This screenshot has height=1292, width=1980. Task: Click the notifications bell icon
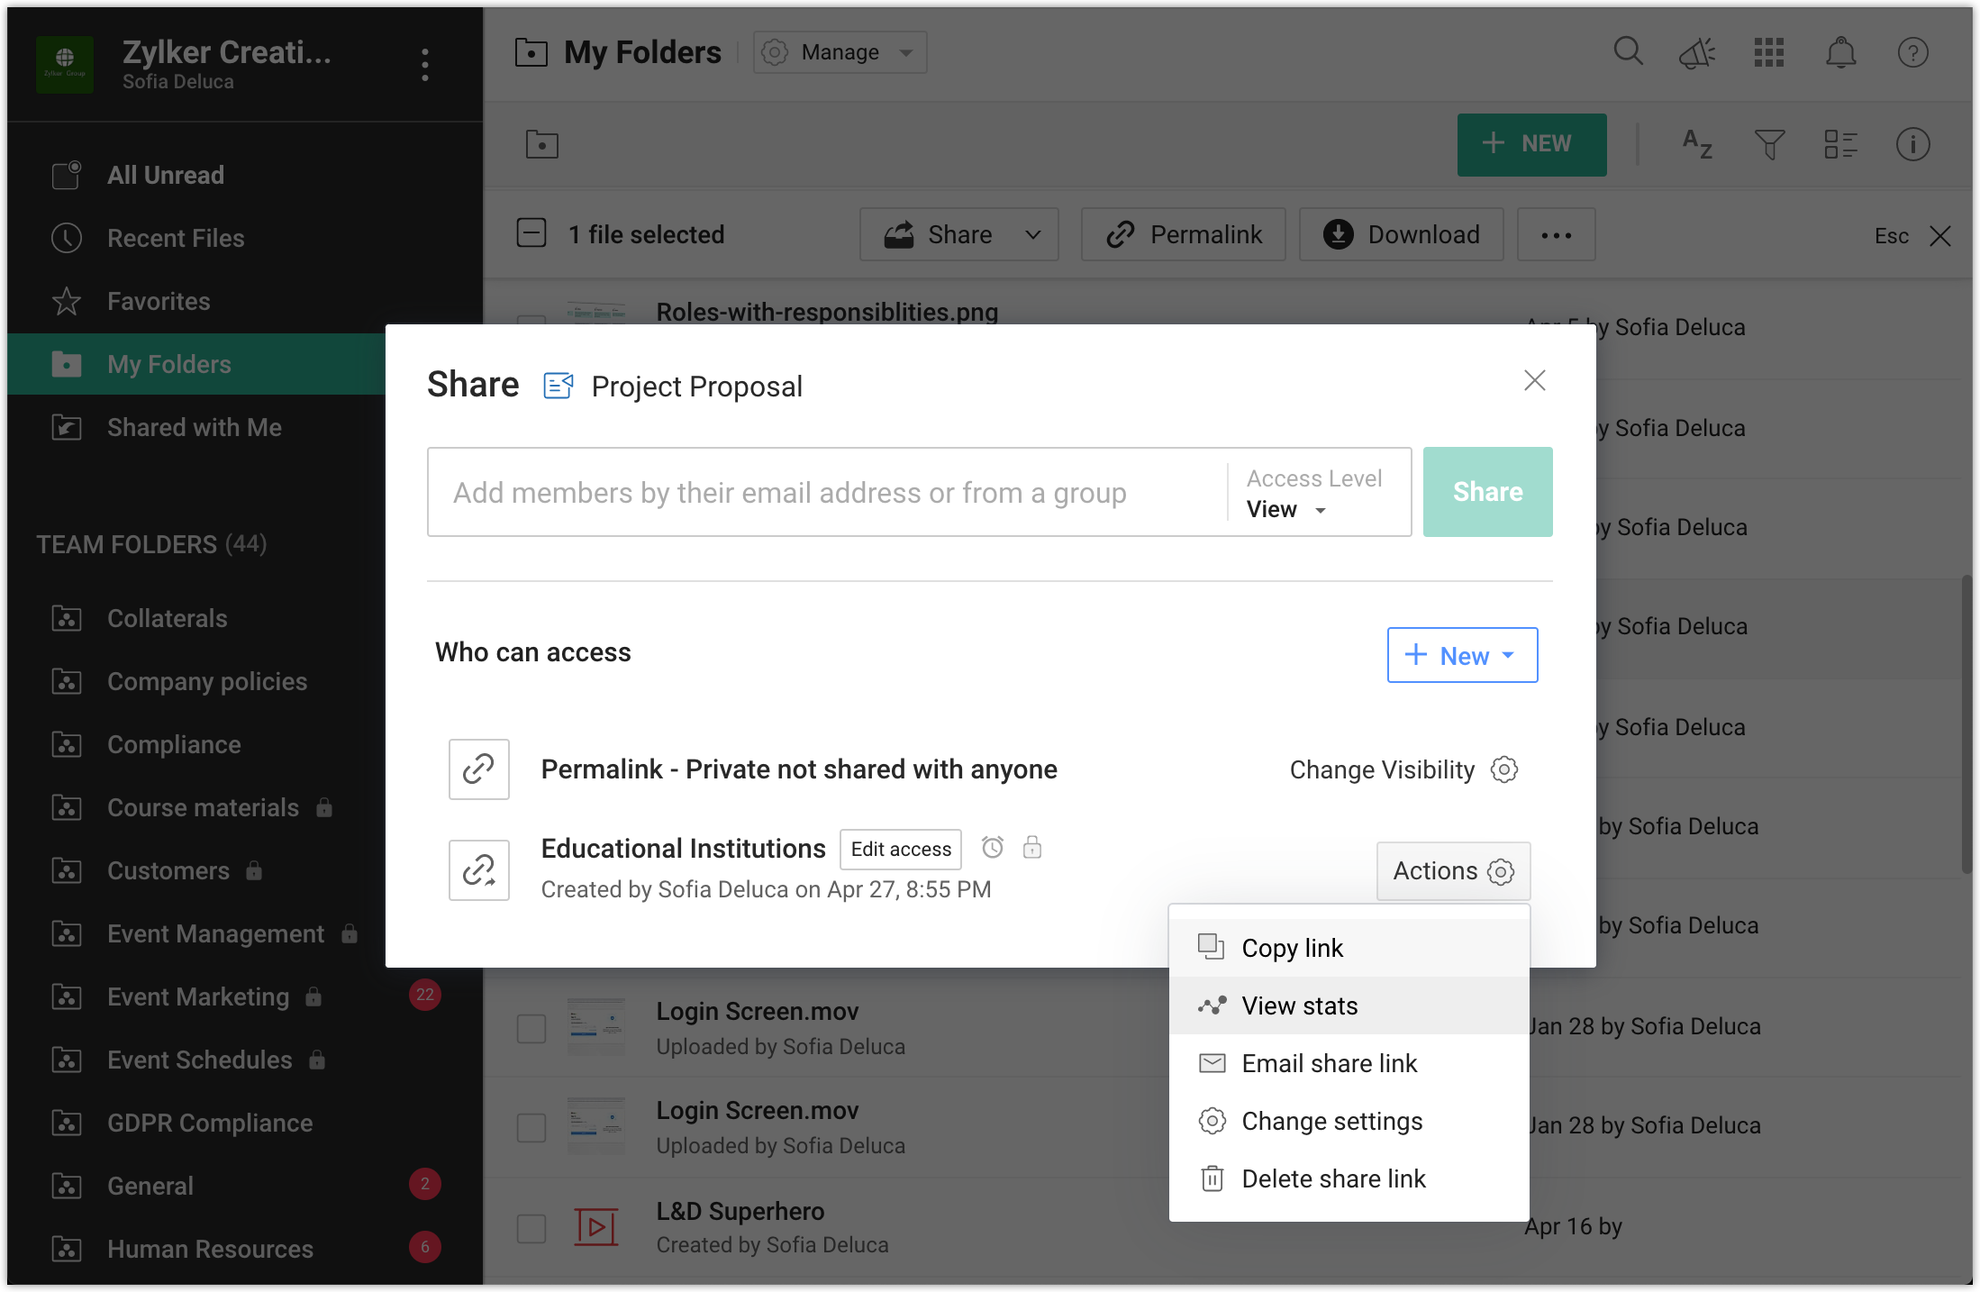coord(1840,52)
